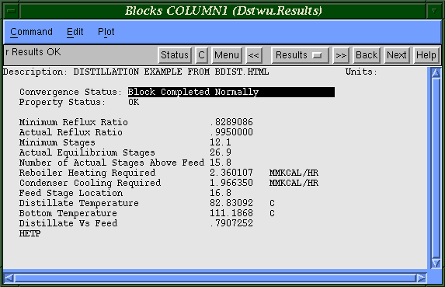The image size is (445, 287).
Task: Open the Command menu
Action: 32,32
